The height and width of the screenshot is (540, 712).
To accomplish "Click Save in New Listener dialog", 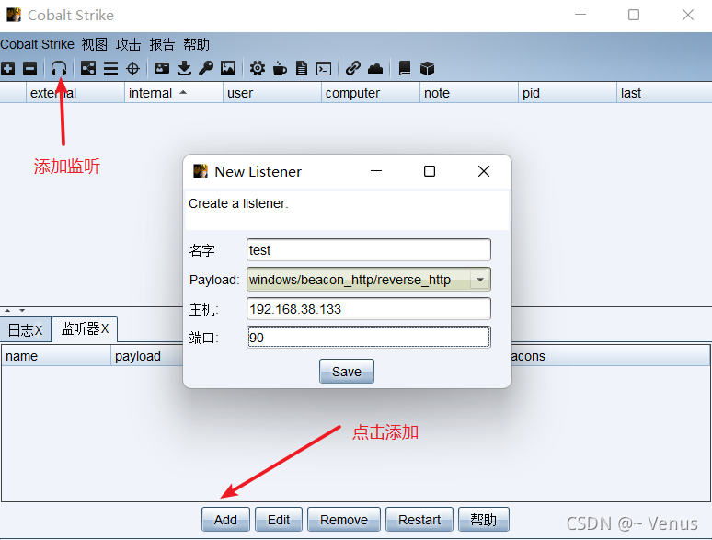I will (x=347, y=372).
